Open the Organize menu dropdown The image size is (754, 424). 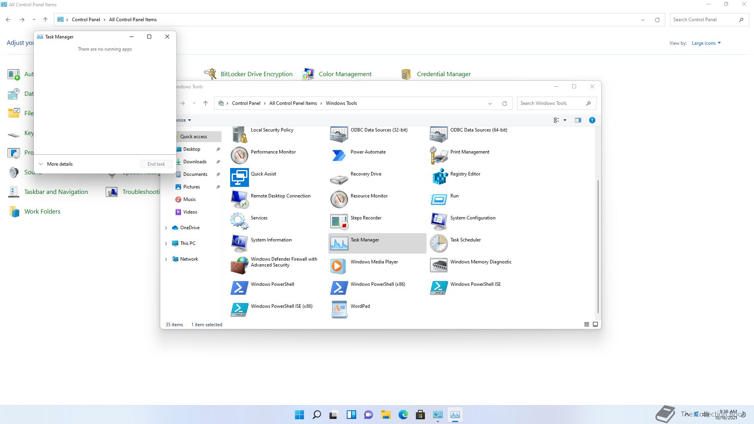click(183, 120)
